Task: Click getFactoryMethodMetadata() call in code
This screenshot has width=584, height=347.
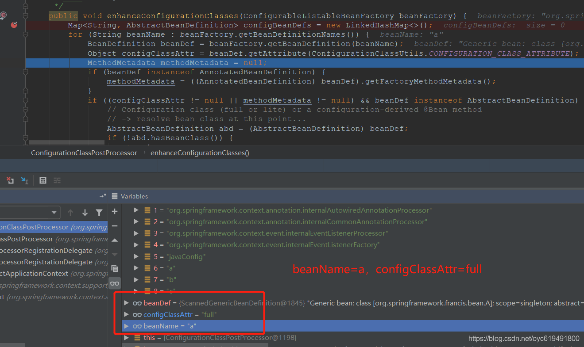Action: (433, 81)
